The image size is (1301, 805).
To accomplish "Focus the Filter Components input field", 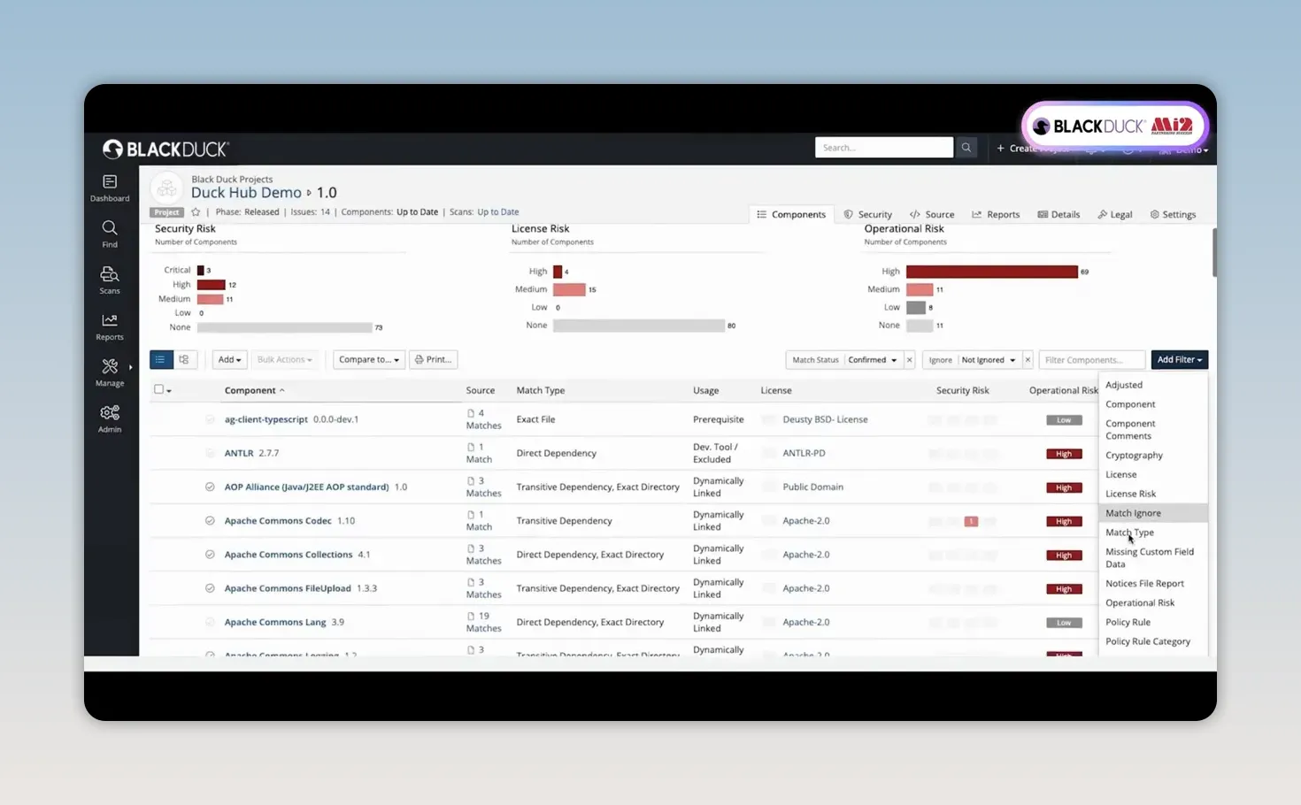I will (x=1092, y=360).
